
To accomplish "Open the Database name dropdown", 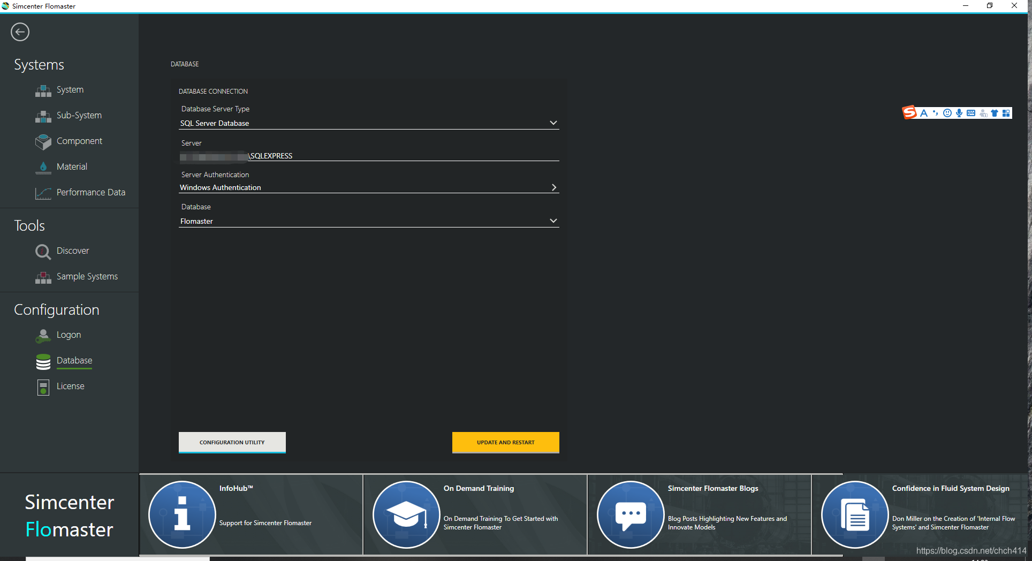I will (369, 221).
